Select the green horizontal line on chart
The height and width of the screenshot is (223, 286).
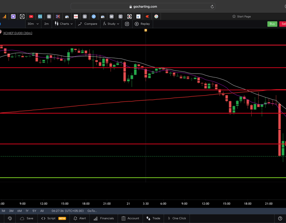point(143,178)
